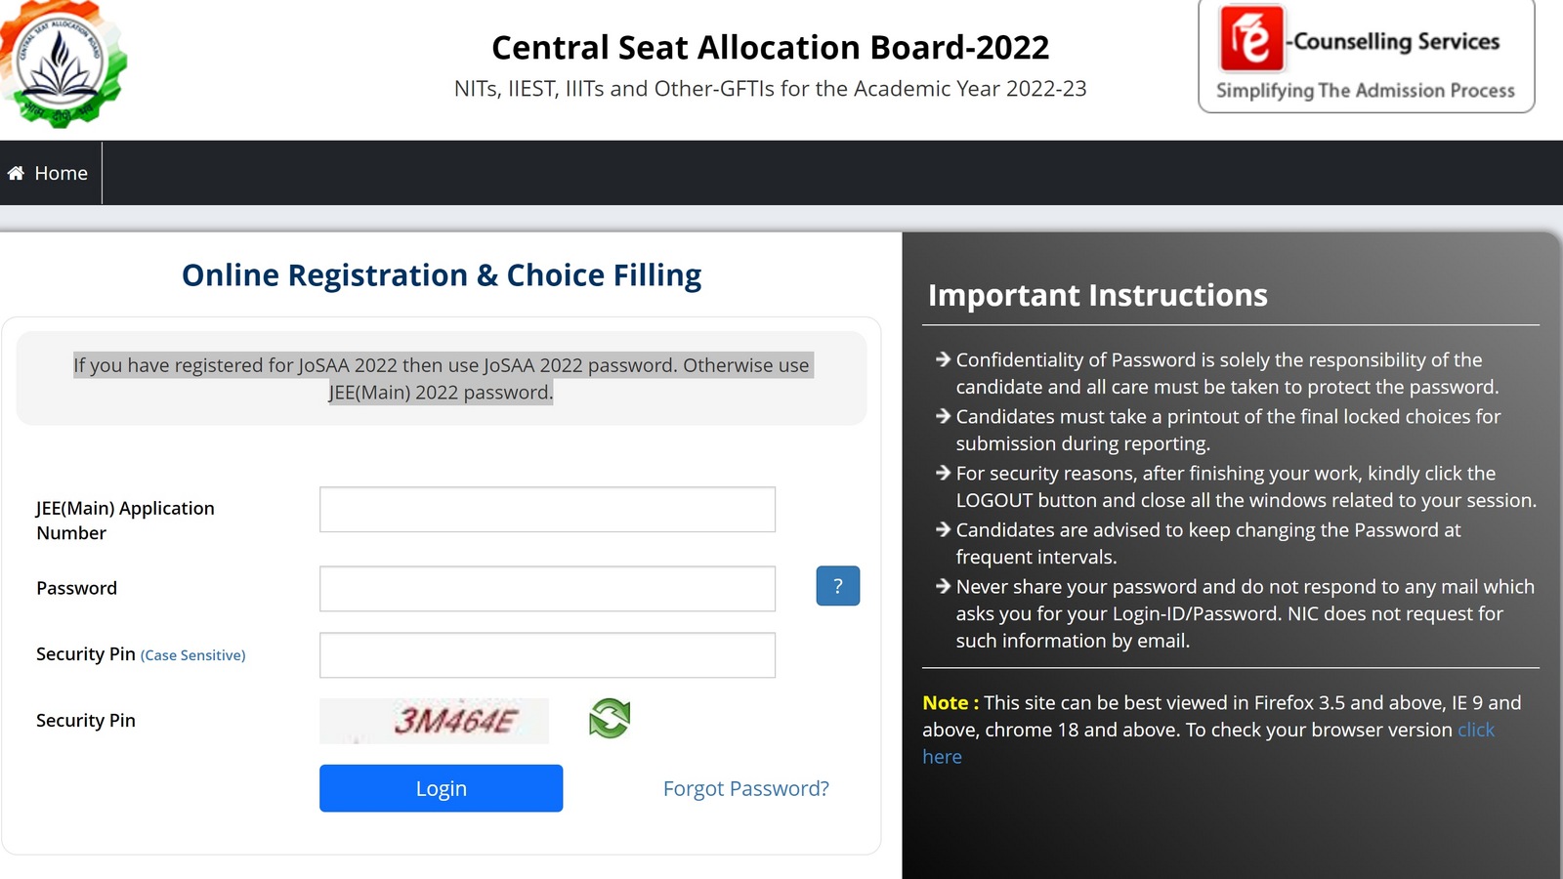Image resolution: width=1563 pixels, height=879 pixels.
Task: Click the first instruction arrow bullet
Action: pos(943,359)
